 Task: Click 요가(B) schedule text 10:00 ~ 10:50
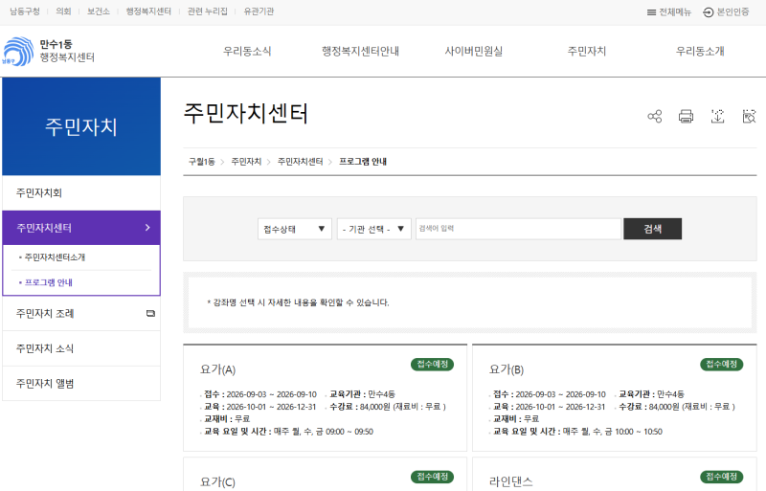pos(639,432)
